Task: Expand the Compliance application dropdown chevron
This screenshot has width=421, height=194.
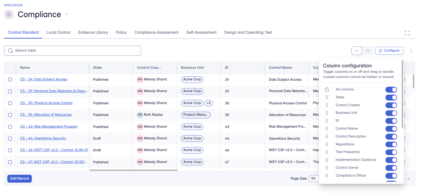Action: (x=67, y=14)
